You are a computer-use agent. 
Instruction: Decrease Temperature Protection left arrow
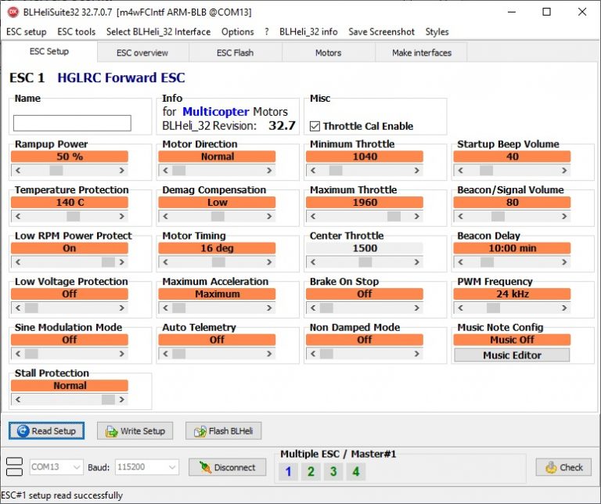[x=18, y=216]
